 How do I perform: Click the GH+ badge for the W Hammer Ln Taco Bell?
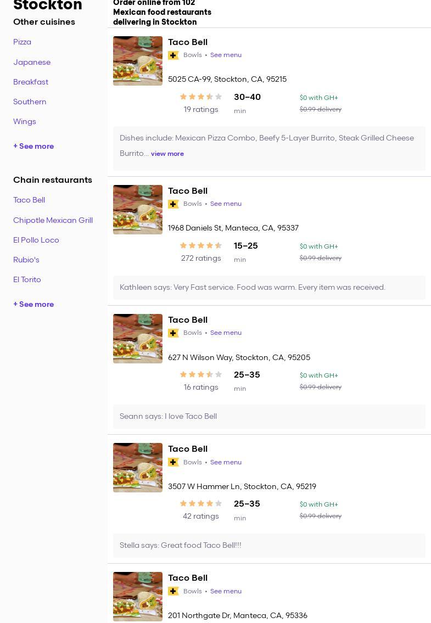173,462
